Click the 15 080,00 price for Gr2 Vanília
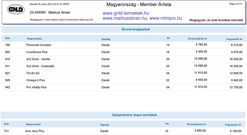The height and width of the screenshot is (135, 247). pos(200,59)
